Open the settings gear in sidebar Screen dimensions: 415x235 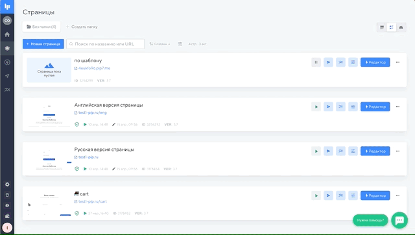[7, 185]
